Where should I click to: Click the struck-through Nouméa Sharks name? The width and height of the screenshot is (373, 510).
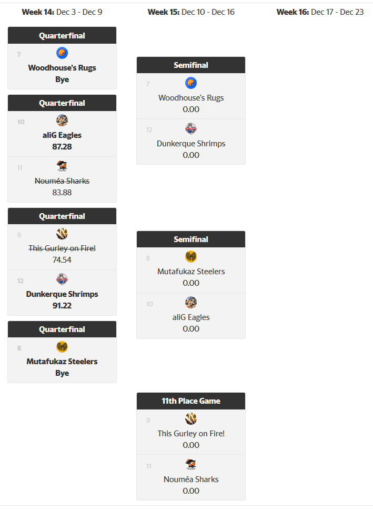[62, 181]
